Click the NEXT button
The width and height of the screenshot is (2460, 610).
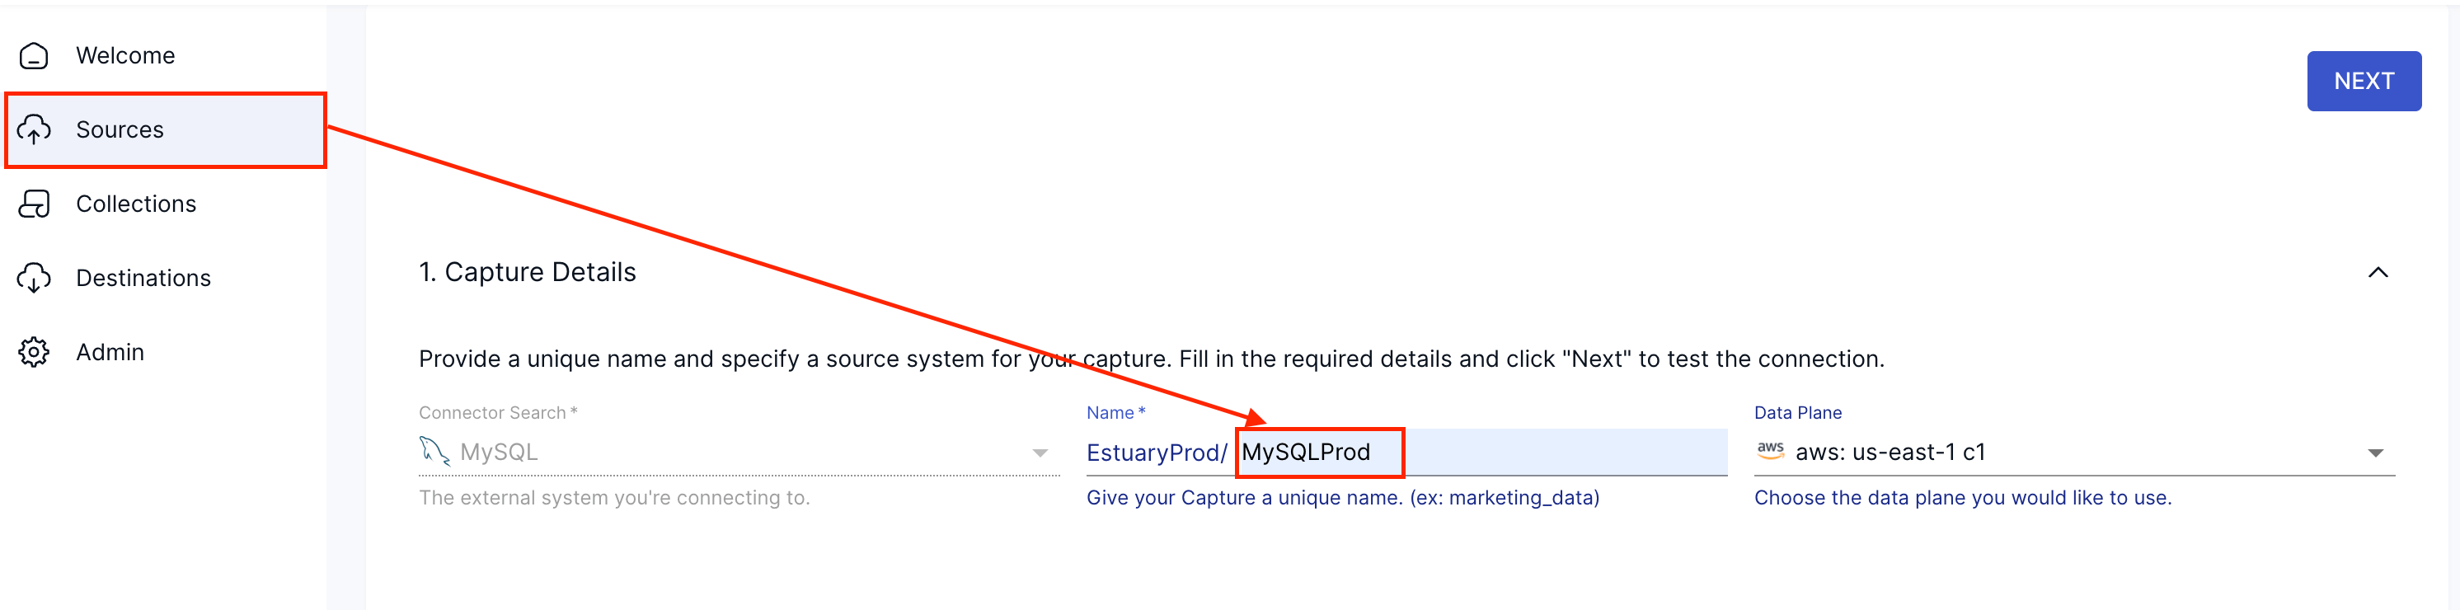2364,81
